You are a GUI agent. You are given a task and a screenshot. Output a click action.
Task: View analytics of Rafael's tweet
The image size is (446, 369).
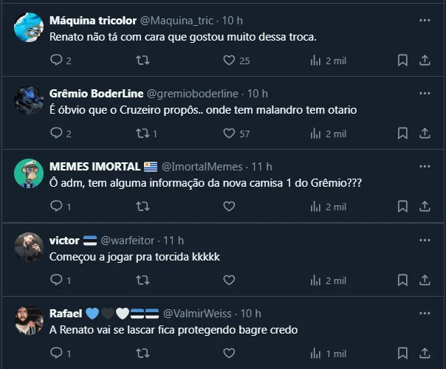pos(316,354)
